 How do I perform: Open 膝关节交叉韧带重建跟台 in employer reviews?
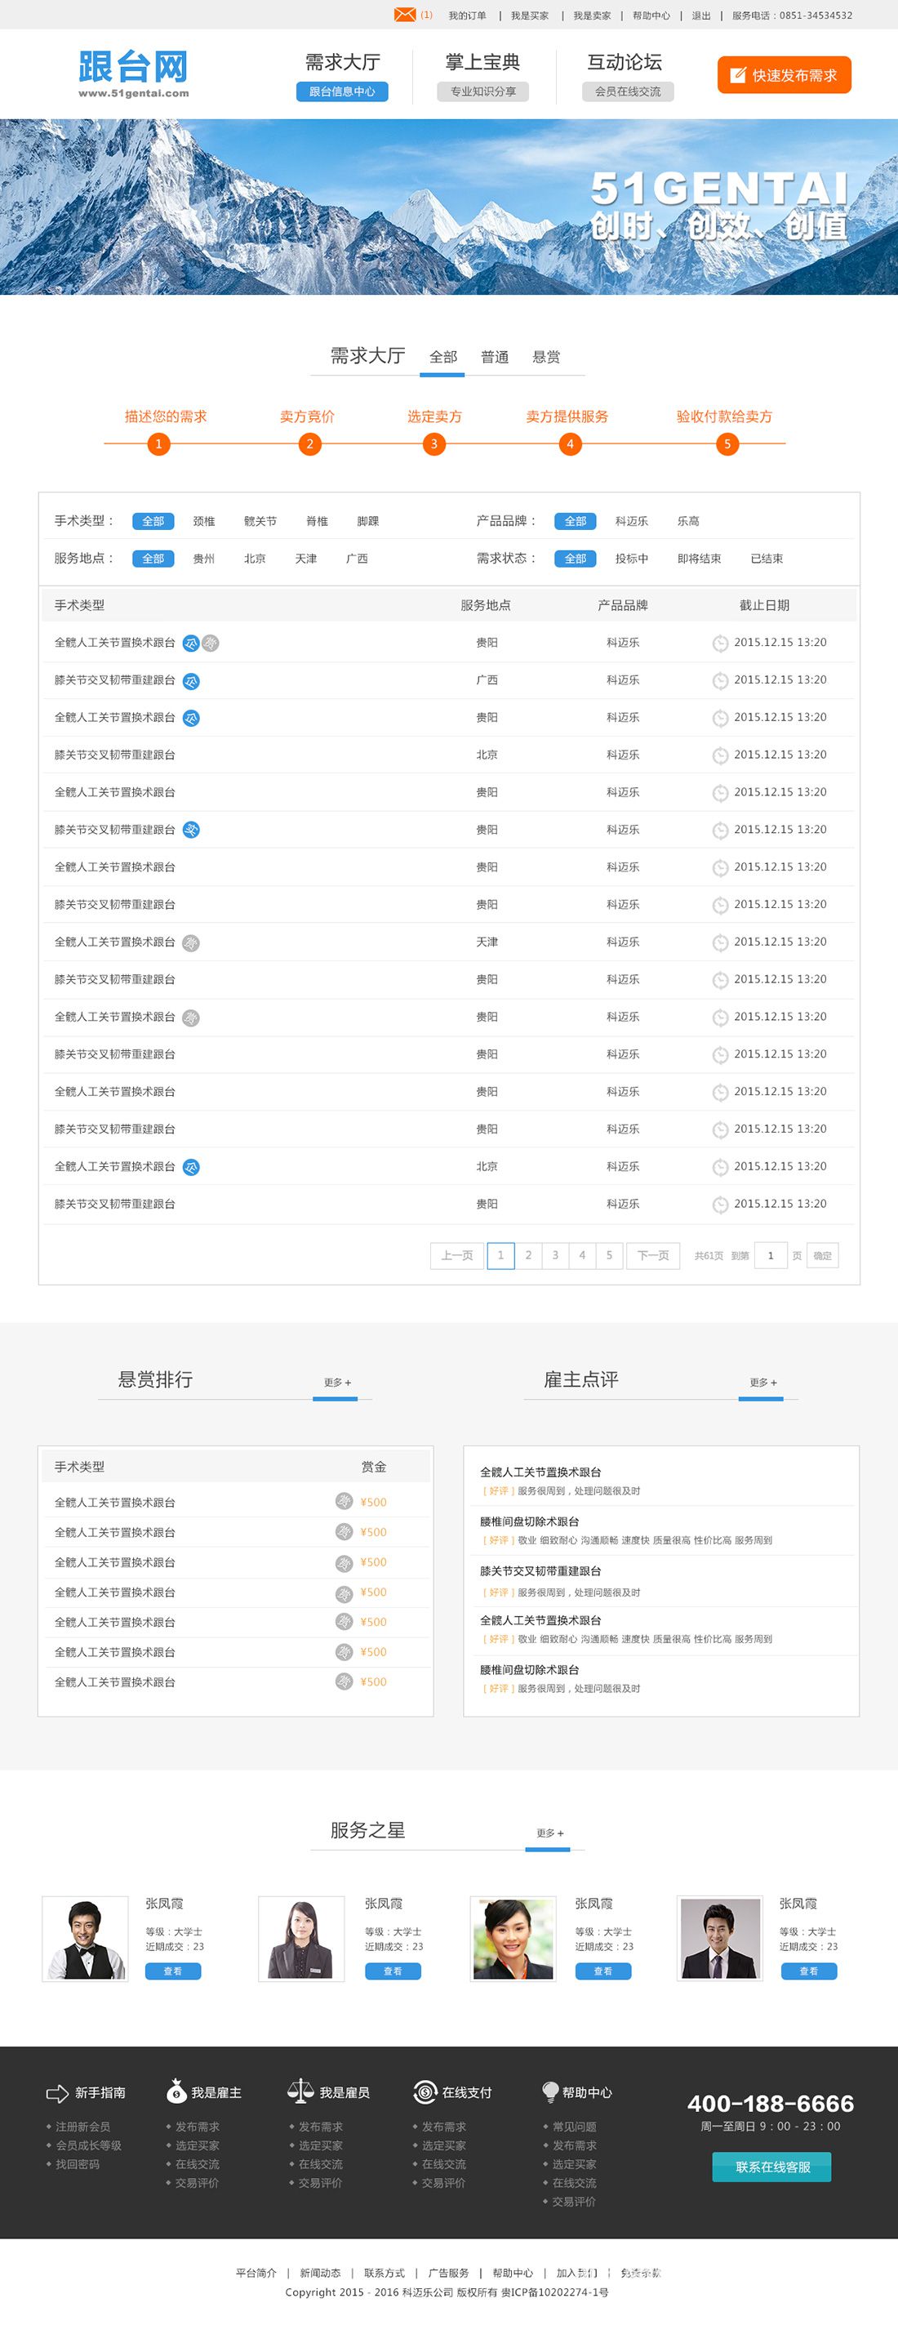pos(540,1571)
